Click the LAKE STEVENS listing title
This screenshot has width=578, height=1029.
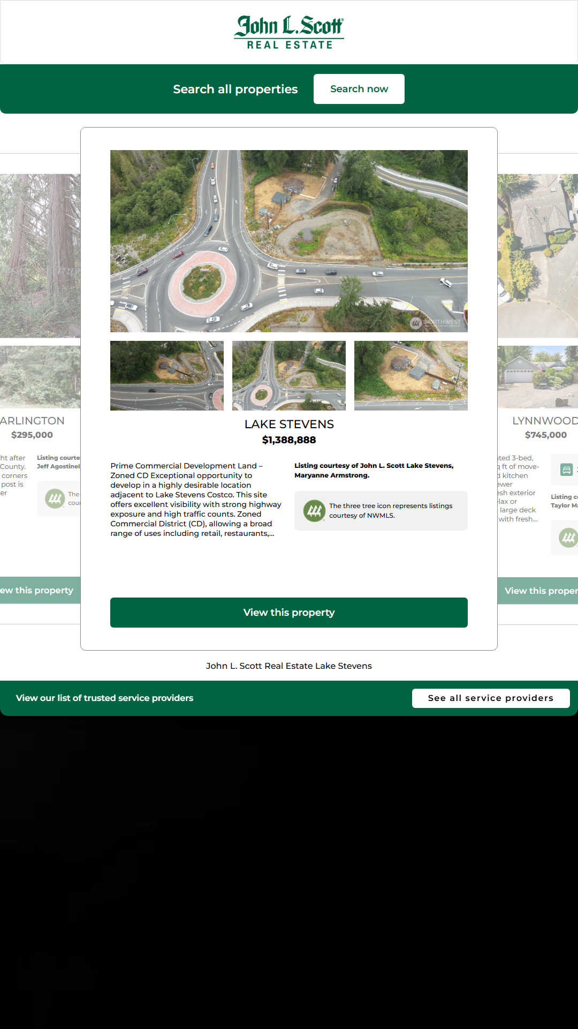click(x=289, y=424)
